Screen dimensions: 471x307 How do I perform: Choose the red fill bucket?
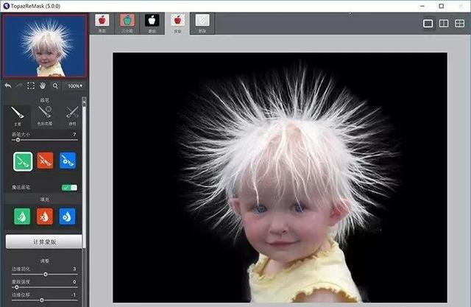click(x=45, y=216)
